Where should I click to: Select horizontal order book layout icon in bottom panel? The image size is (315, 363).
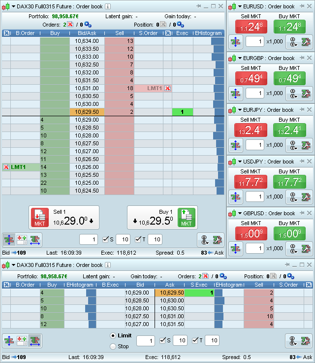click(x=34, y=340)
